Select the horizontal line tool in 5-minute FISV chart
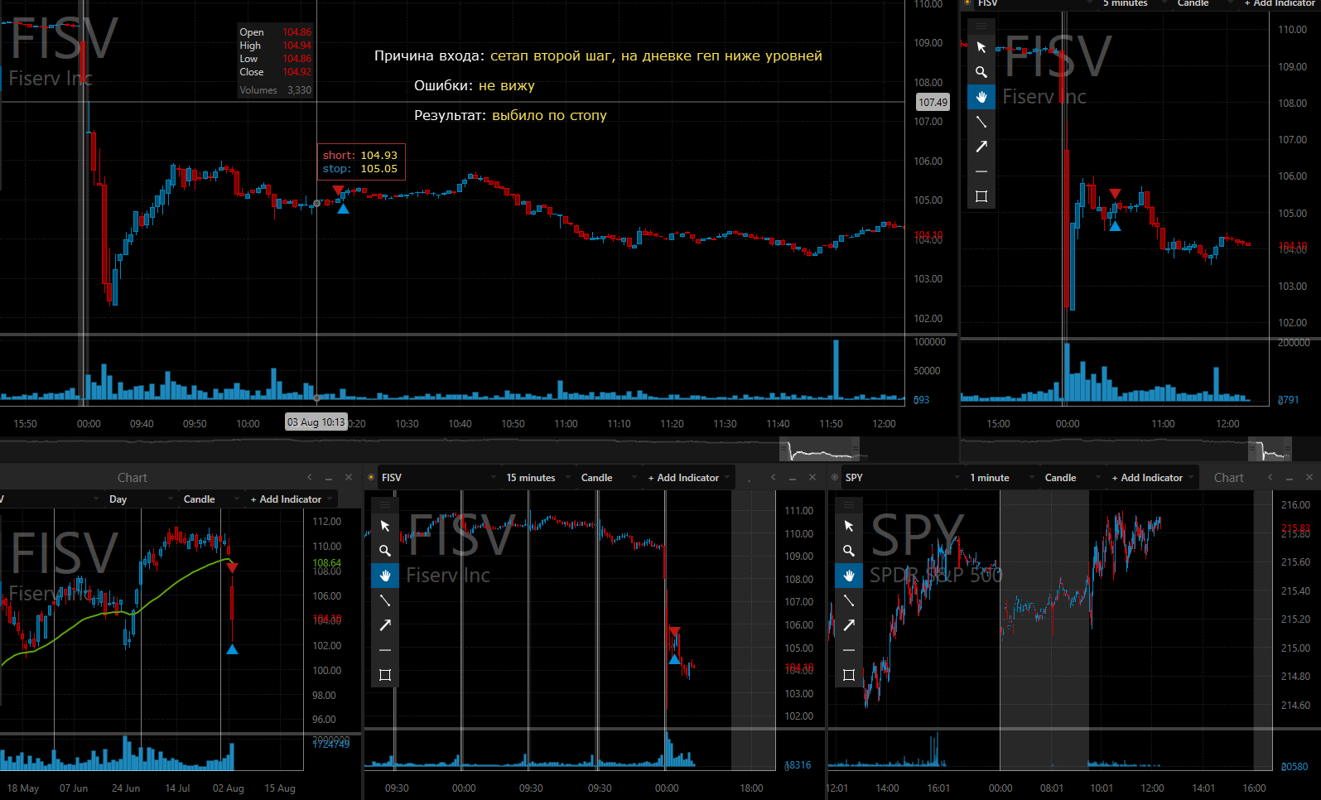 click(981, 171)
